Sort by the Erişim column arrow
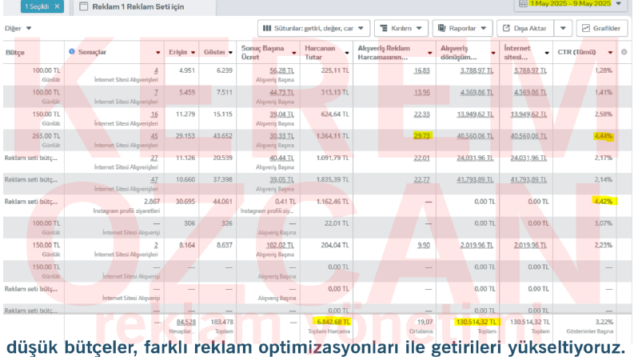The height and width of the screenshot is (357, 634). pyautogui.click(x=193, y=53)
